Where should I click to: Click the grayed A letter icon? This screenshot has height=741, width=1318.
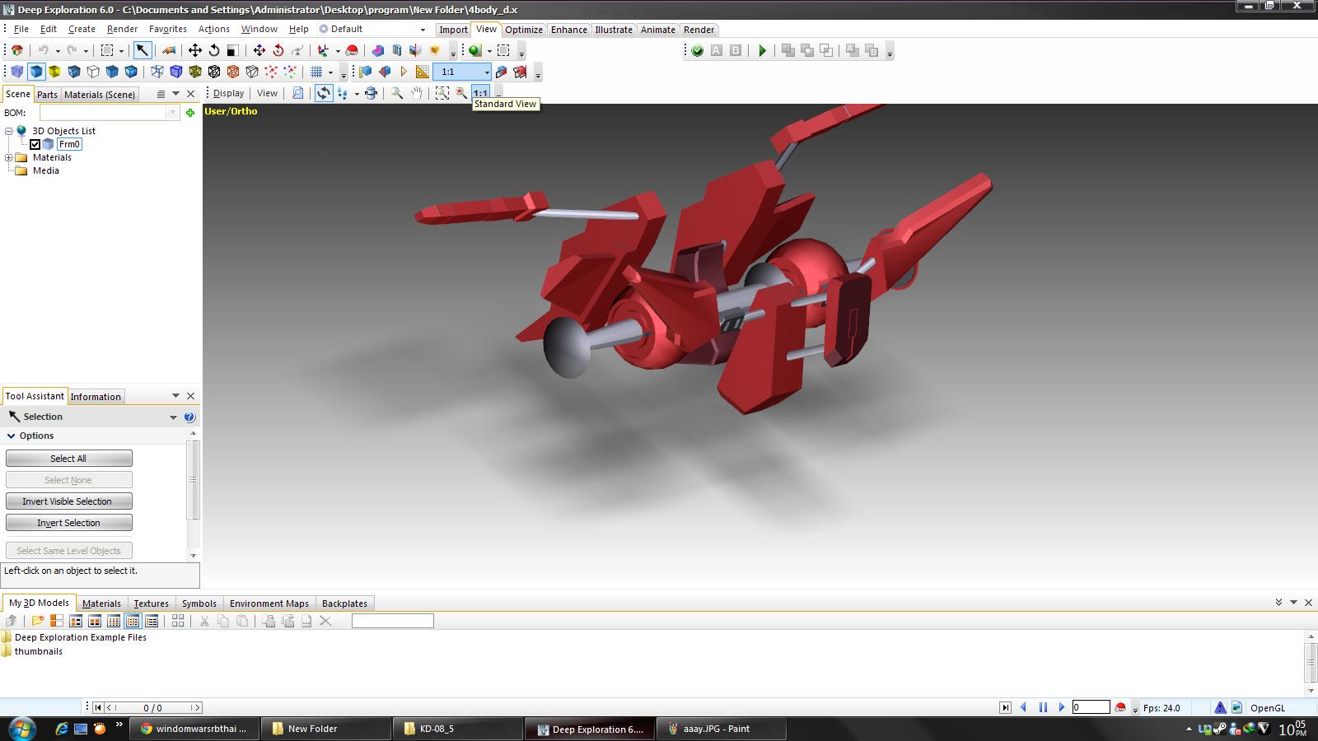[x=717, y=50]
